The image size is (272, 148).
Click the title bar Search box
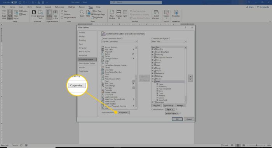tap(136, 2)
